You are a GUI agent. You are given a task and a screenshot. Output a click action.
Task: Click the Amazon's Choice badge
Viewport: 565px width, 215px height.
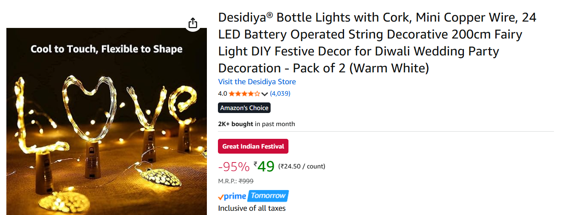click(244, 108)
